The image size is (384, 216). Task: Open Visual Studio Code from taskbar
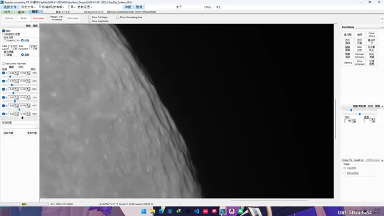coord(196,211)
